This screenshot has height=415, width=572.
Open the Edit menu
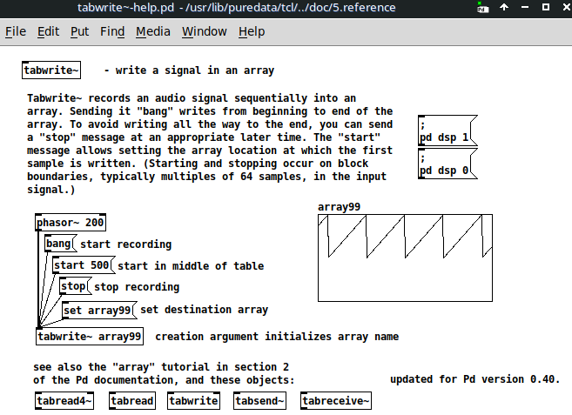(x=48, y=31)
